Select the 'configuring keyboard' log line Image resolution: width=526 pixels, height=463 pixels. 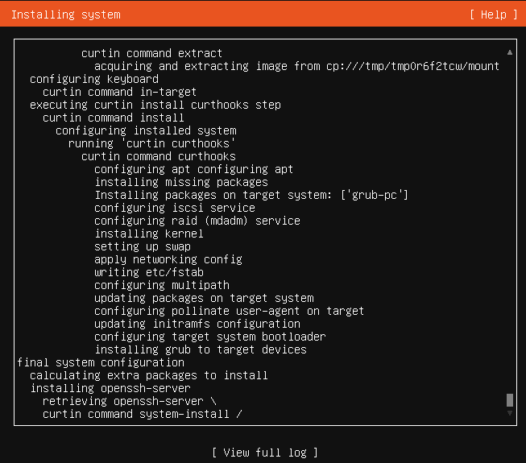[93, 79]
